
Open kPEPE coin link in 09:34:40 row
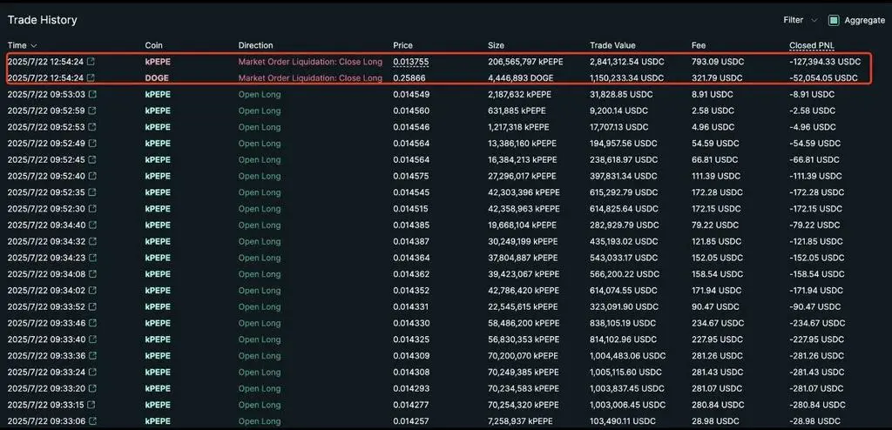tap(158, 225)
